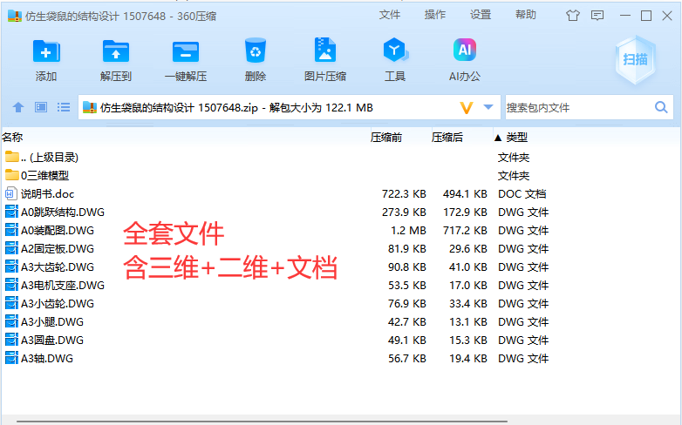
Task: Click the 1.2 MB size cell
Action: (408, 230)
